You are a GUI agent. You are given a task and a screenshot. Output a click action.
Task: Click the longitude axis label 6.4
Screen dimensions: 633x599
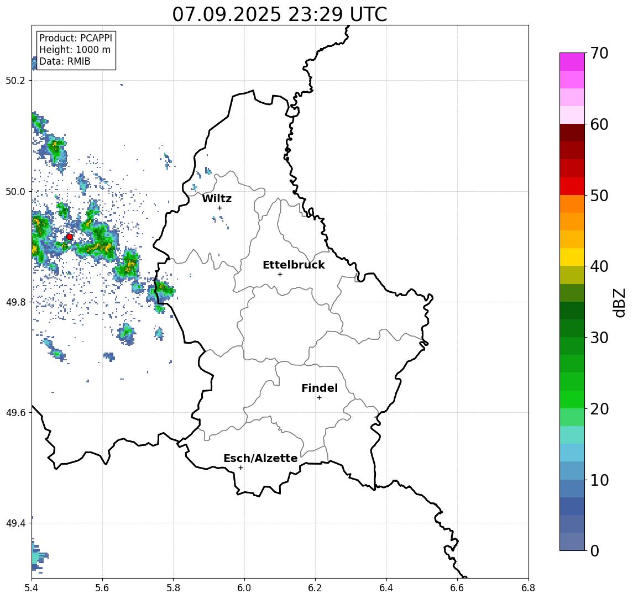[386, 588]
